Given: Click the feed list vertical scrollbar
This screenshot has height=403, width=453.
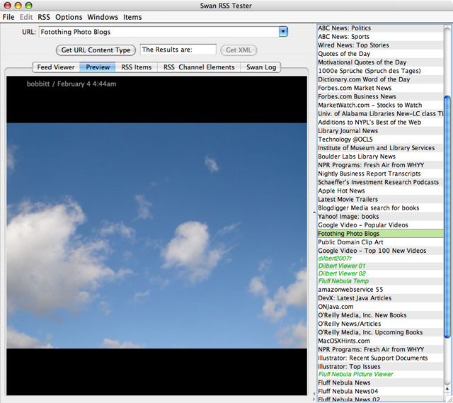Looking at the screenshot, I should click(x=447, y=212).
